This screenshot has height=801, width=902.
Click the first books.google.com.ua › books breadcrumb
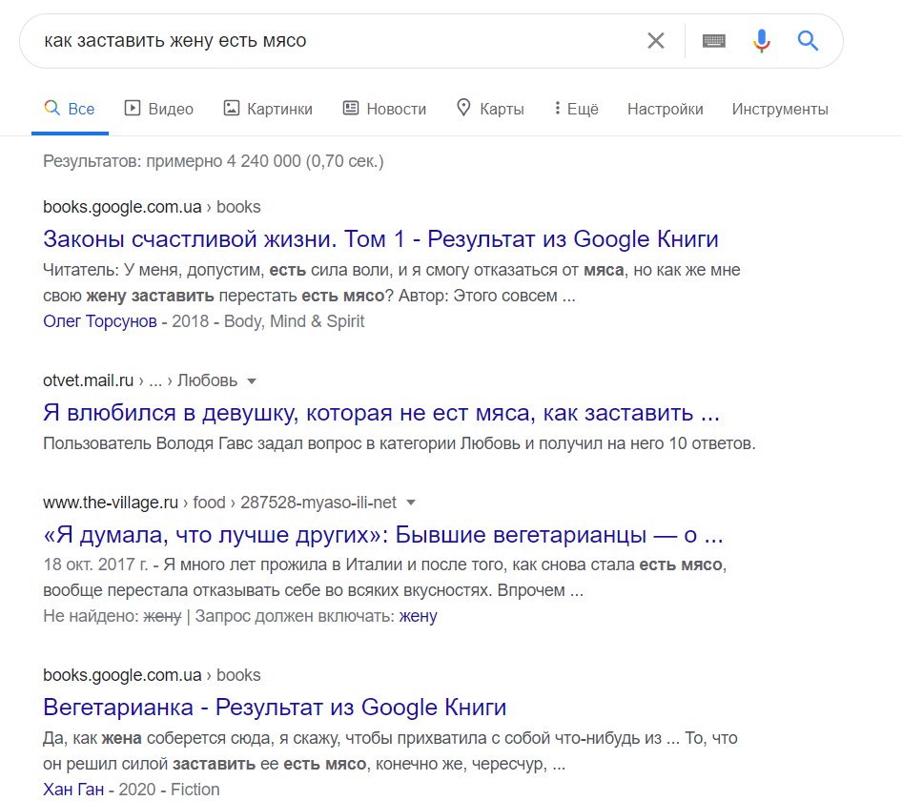click(152, 207)
